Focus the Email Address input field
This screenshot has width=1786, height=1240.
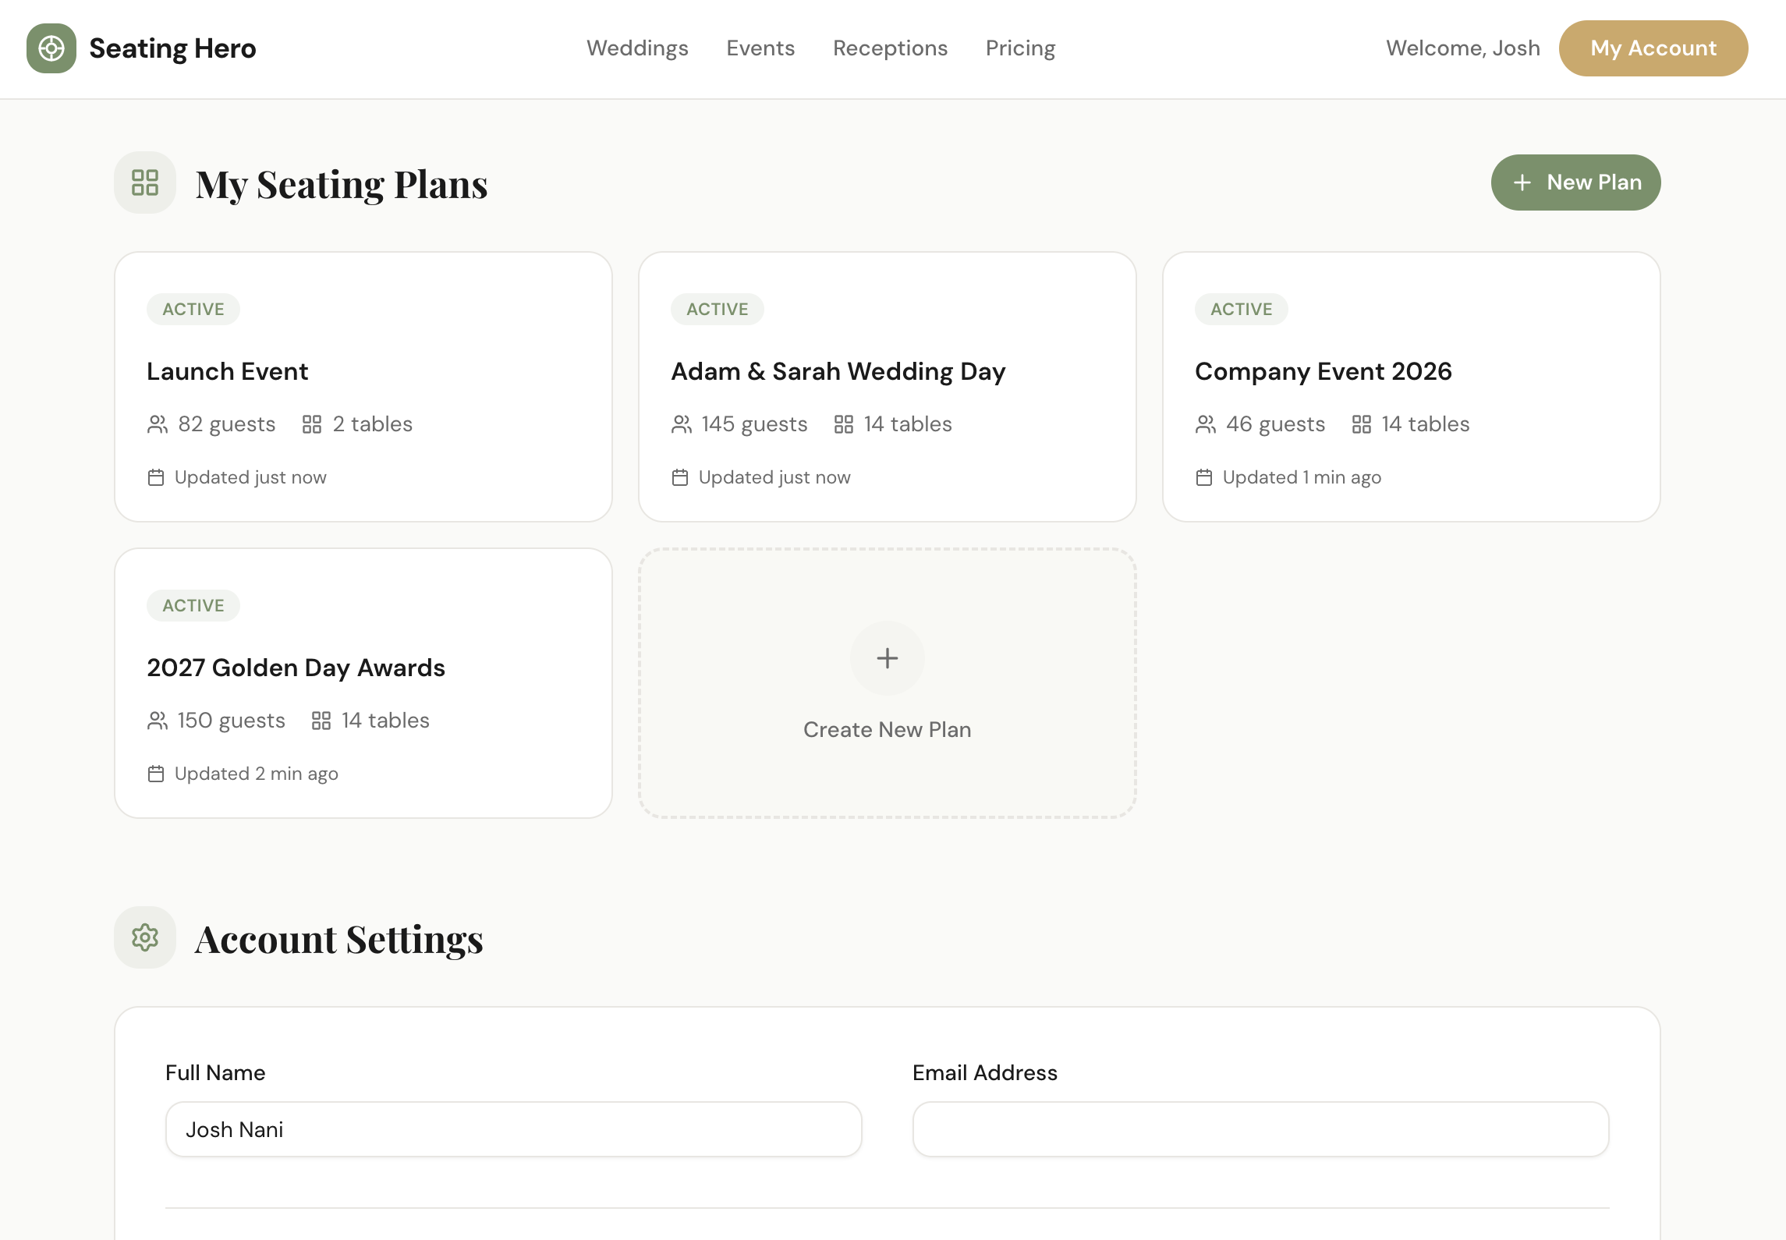(x=1261, y=1129)
